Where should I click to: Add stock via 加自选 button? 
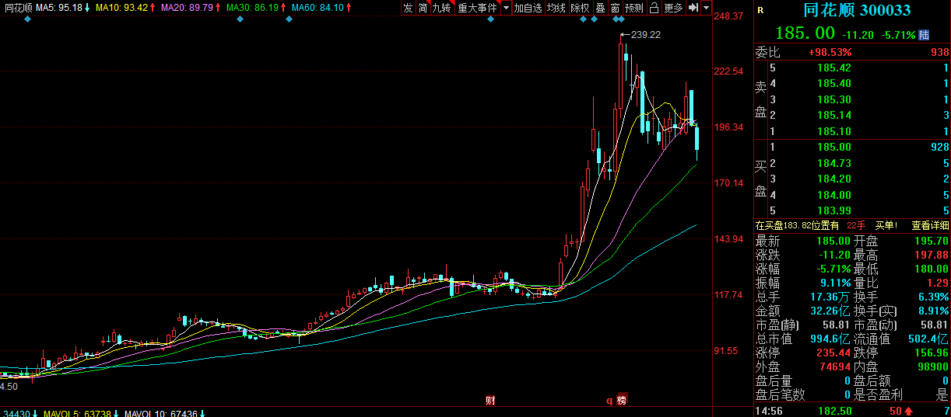coord(528,8)
